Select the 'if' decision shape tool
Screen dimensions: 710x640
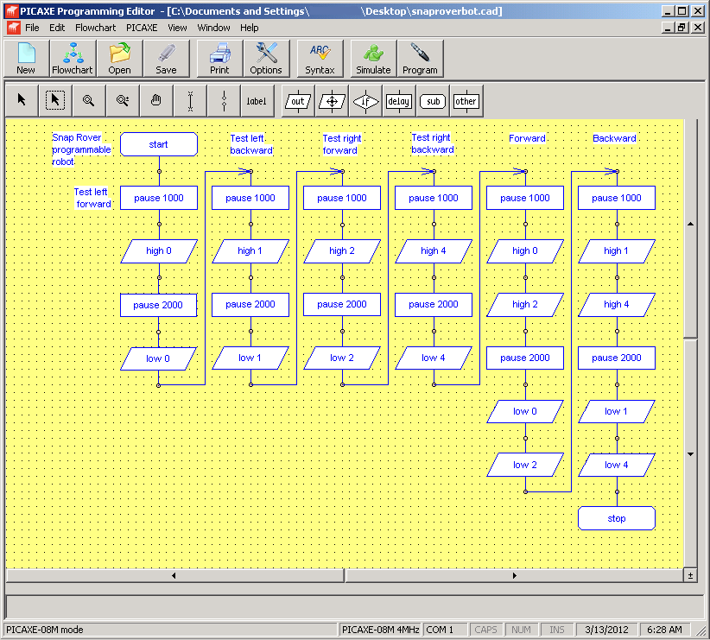click(365, 100)
